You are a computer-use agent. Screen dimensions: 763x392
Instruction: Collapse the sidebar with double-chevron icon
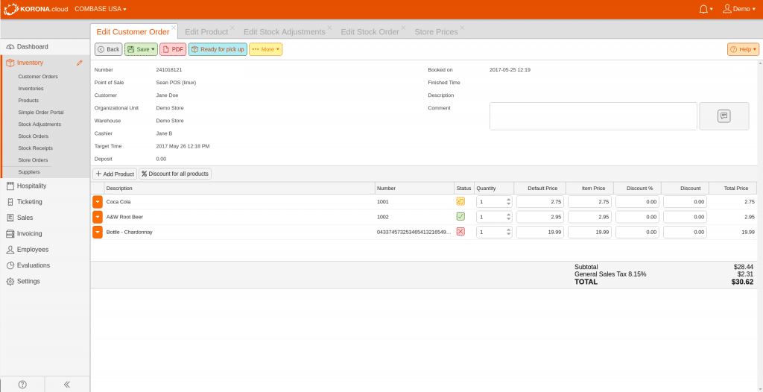[x=67, y=385]
